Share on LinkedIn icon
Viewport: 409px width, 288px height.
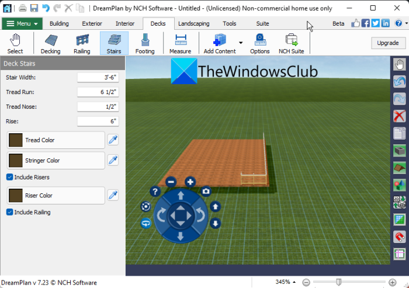click(x=385, y=23)
